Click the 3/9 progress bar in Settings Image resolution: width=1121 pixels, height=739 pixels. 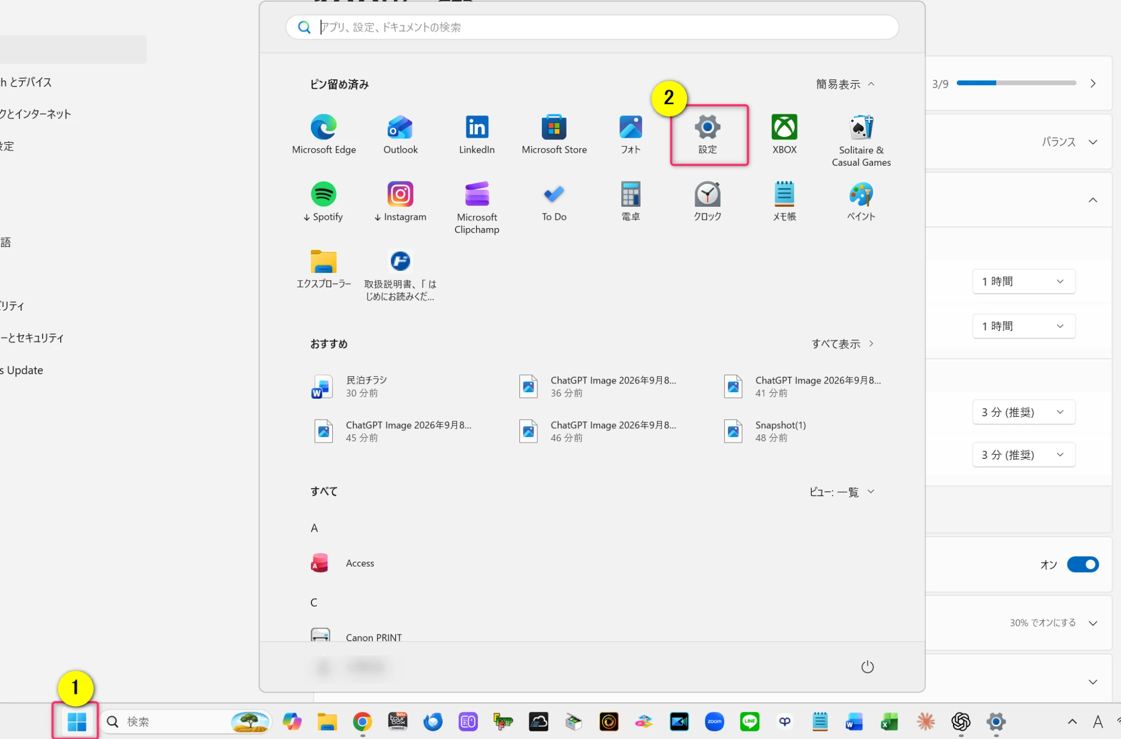[1016, 83]
